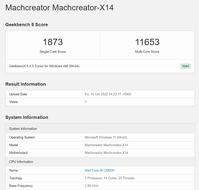The width and height of the screenshot is (199, 190).
Task: Click the Machcreator Machcreator-X14 page title
Action: (59, 8)
